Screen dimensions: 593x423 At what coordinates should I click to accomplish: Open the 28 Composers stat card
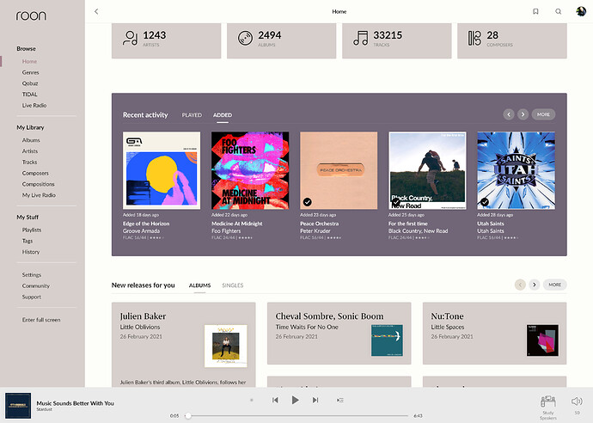(512, 40)
